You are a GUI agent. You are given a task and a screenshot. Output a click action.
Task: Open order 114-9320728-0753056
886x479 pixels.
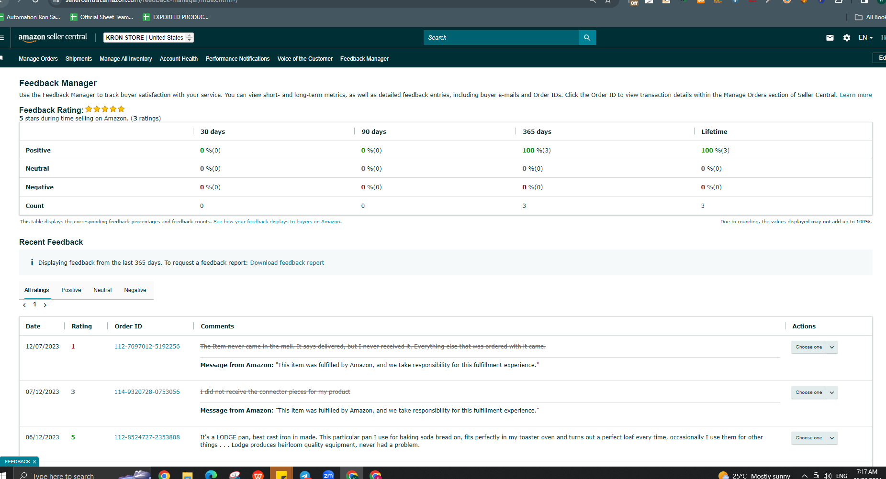coord(147,392)
